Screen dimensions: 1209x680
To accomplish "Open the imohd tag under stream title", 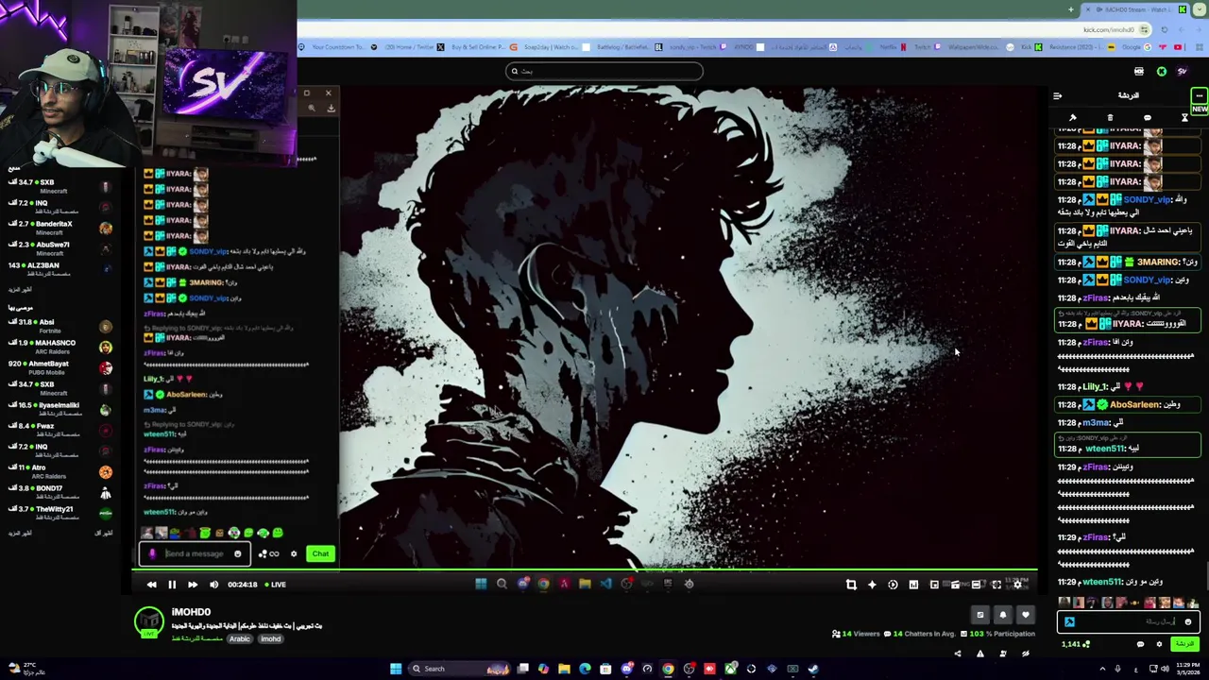I will pos(271,639).
